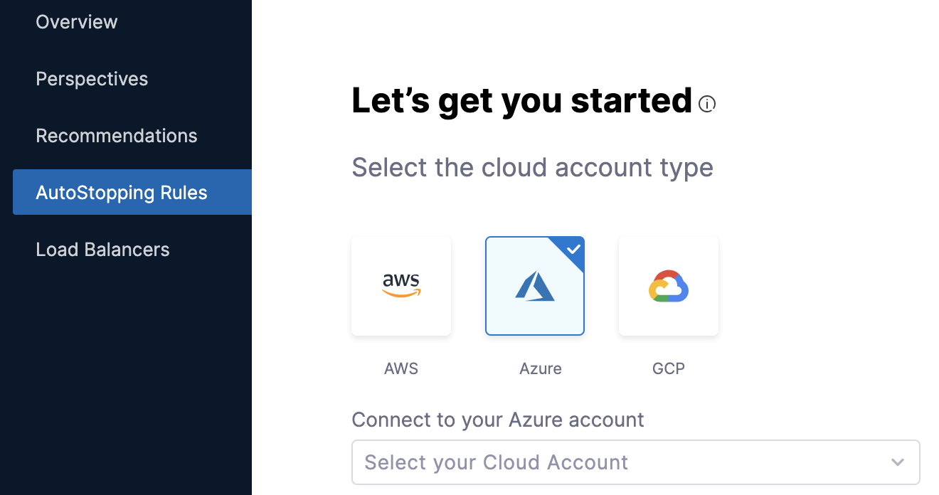Click the Select the cloud account type subtitle
This screenshot has height=495, width=939.
pyautogui.click(x=532, y=168)
